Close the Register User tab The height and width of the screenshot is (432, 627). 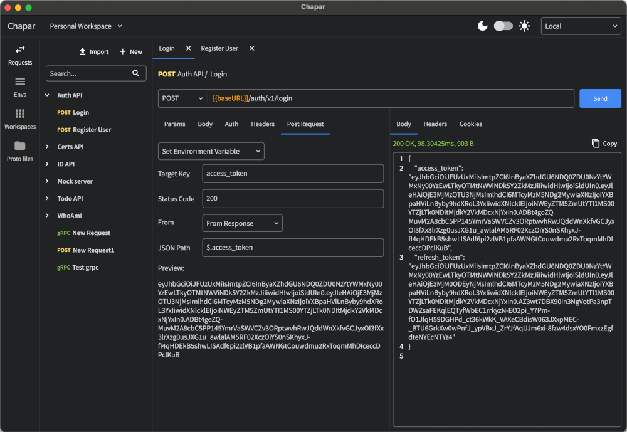[x=252, y=48]
